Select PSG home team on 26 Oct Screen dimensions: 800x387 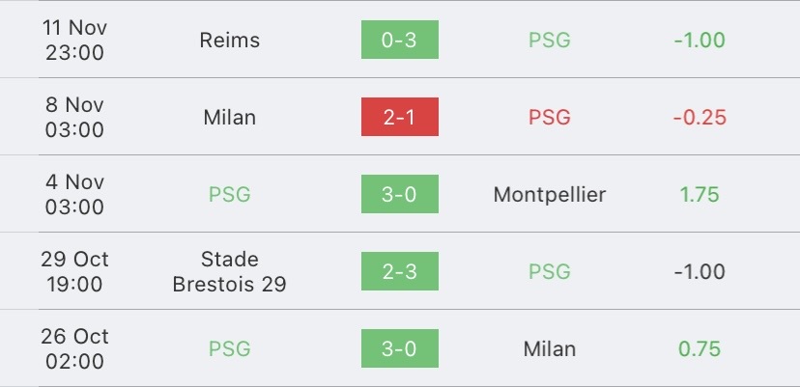coord(230,348)
